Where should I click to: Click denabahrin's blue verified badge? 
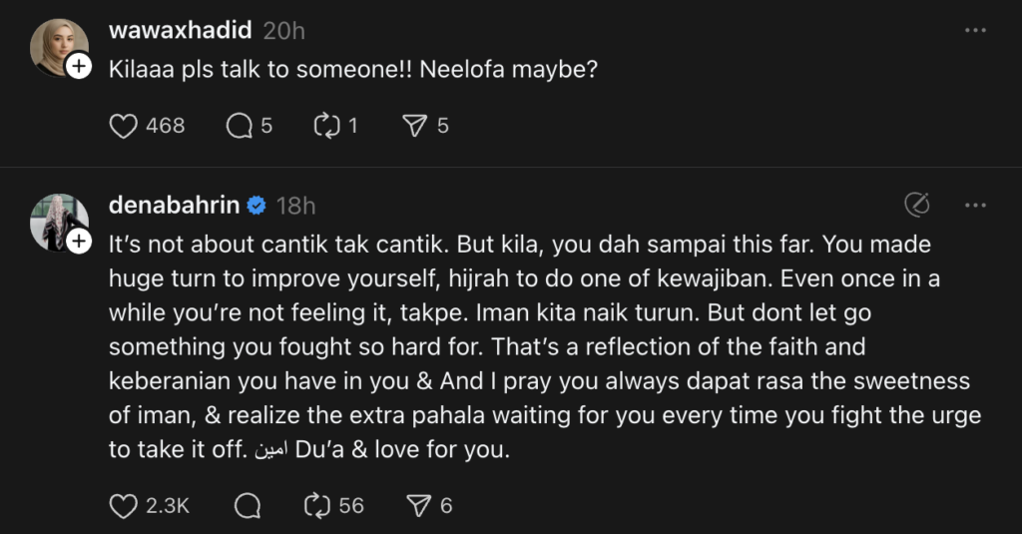(x=255, y=206)
